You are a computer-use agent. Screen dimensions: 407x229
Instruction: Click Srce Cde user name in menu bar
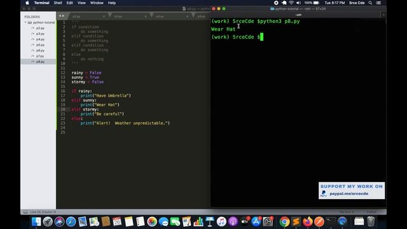(357, 3)
